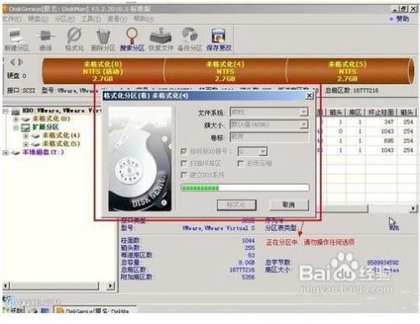Expand the 未格式化(5) tree node
This screenshot has height=324, width=420.
point(26,144)
